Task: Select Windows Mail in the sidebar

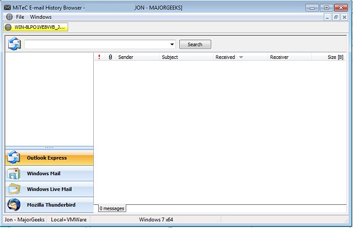Action: [49, 173]
